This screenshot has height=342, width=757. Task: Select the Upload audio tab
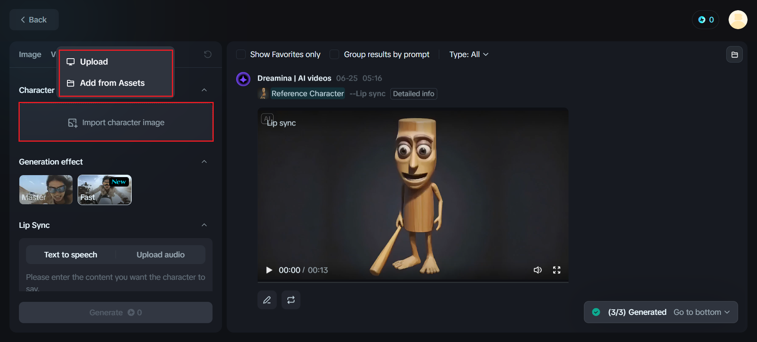pyautogui.click(x=160, y=255)
